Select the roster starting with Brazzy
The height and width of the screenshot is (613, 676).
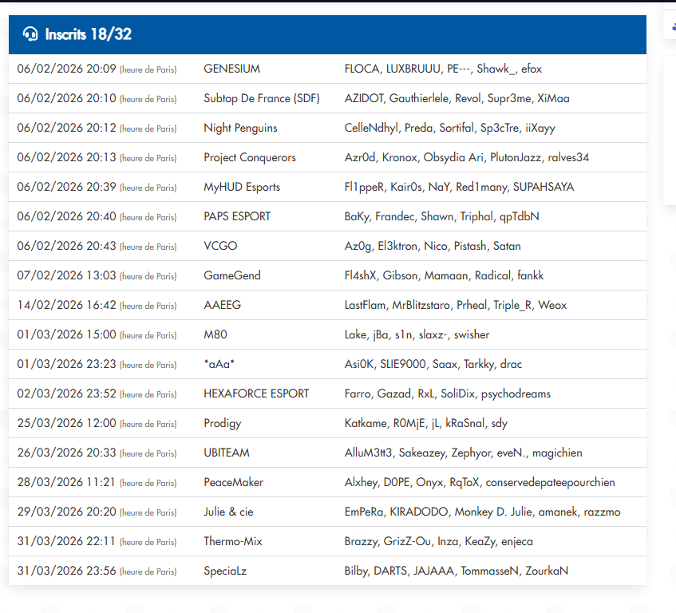pos(438,541)
